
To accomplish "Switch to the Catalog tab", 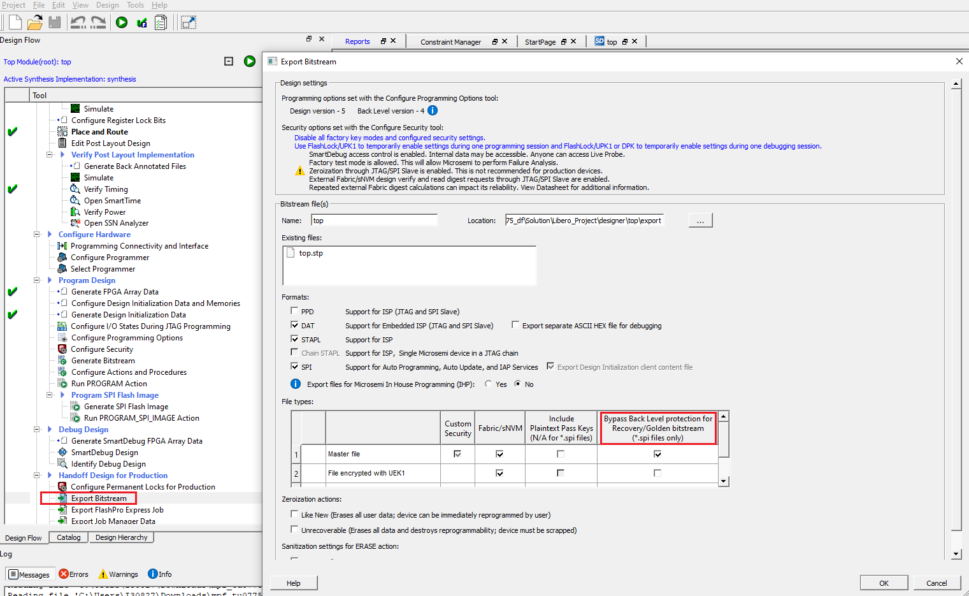I will [x=69, y=537].
